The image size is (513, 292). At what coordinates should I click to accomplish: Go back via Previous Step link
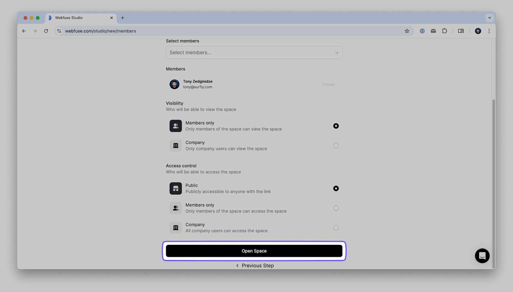[x=255, y=265]
